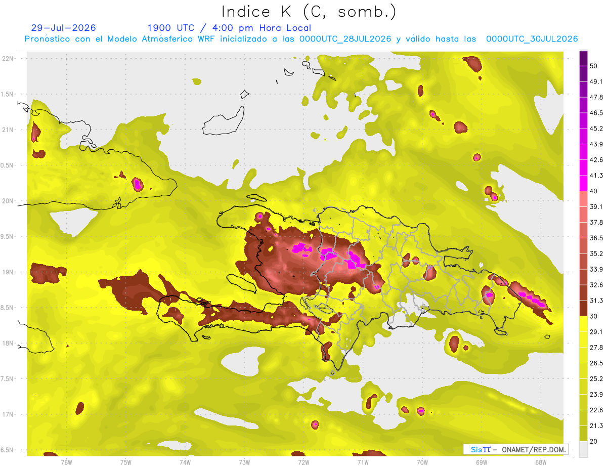Click the '76W' longitude axis label
This screenshot has height=469, width=607.
click(66, 462)
